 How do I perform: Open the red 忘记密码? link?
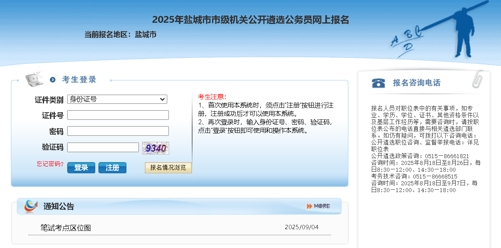click(50, 164)
